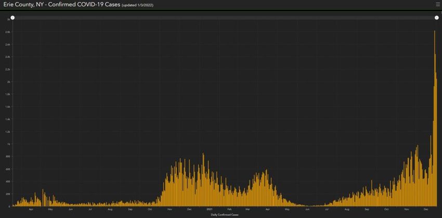Click the 1k label on the y-axis
The width and height of the screenshot is (442, 218).
(8, 144)
